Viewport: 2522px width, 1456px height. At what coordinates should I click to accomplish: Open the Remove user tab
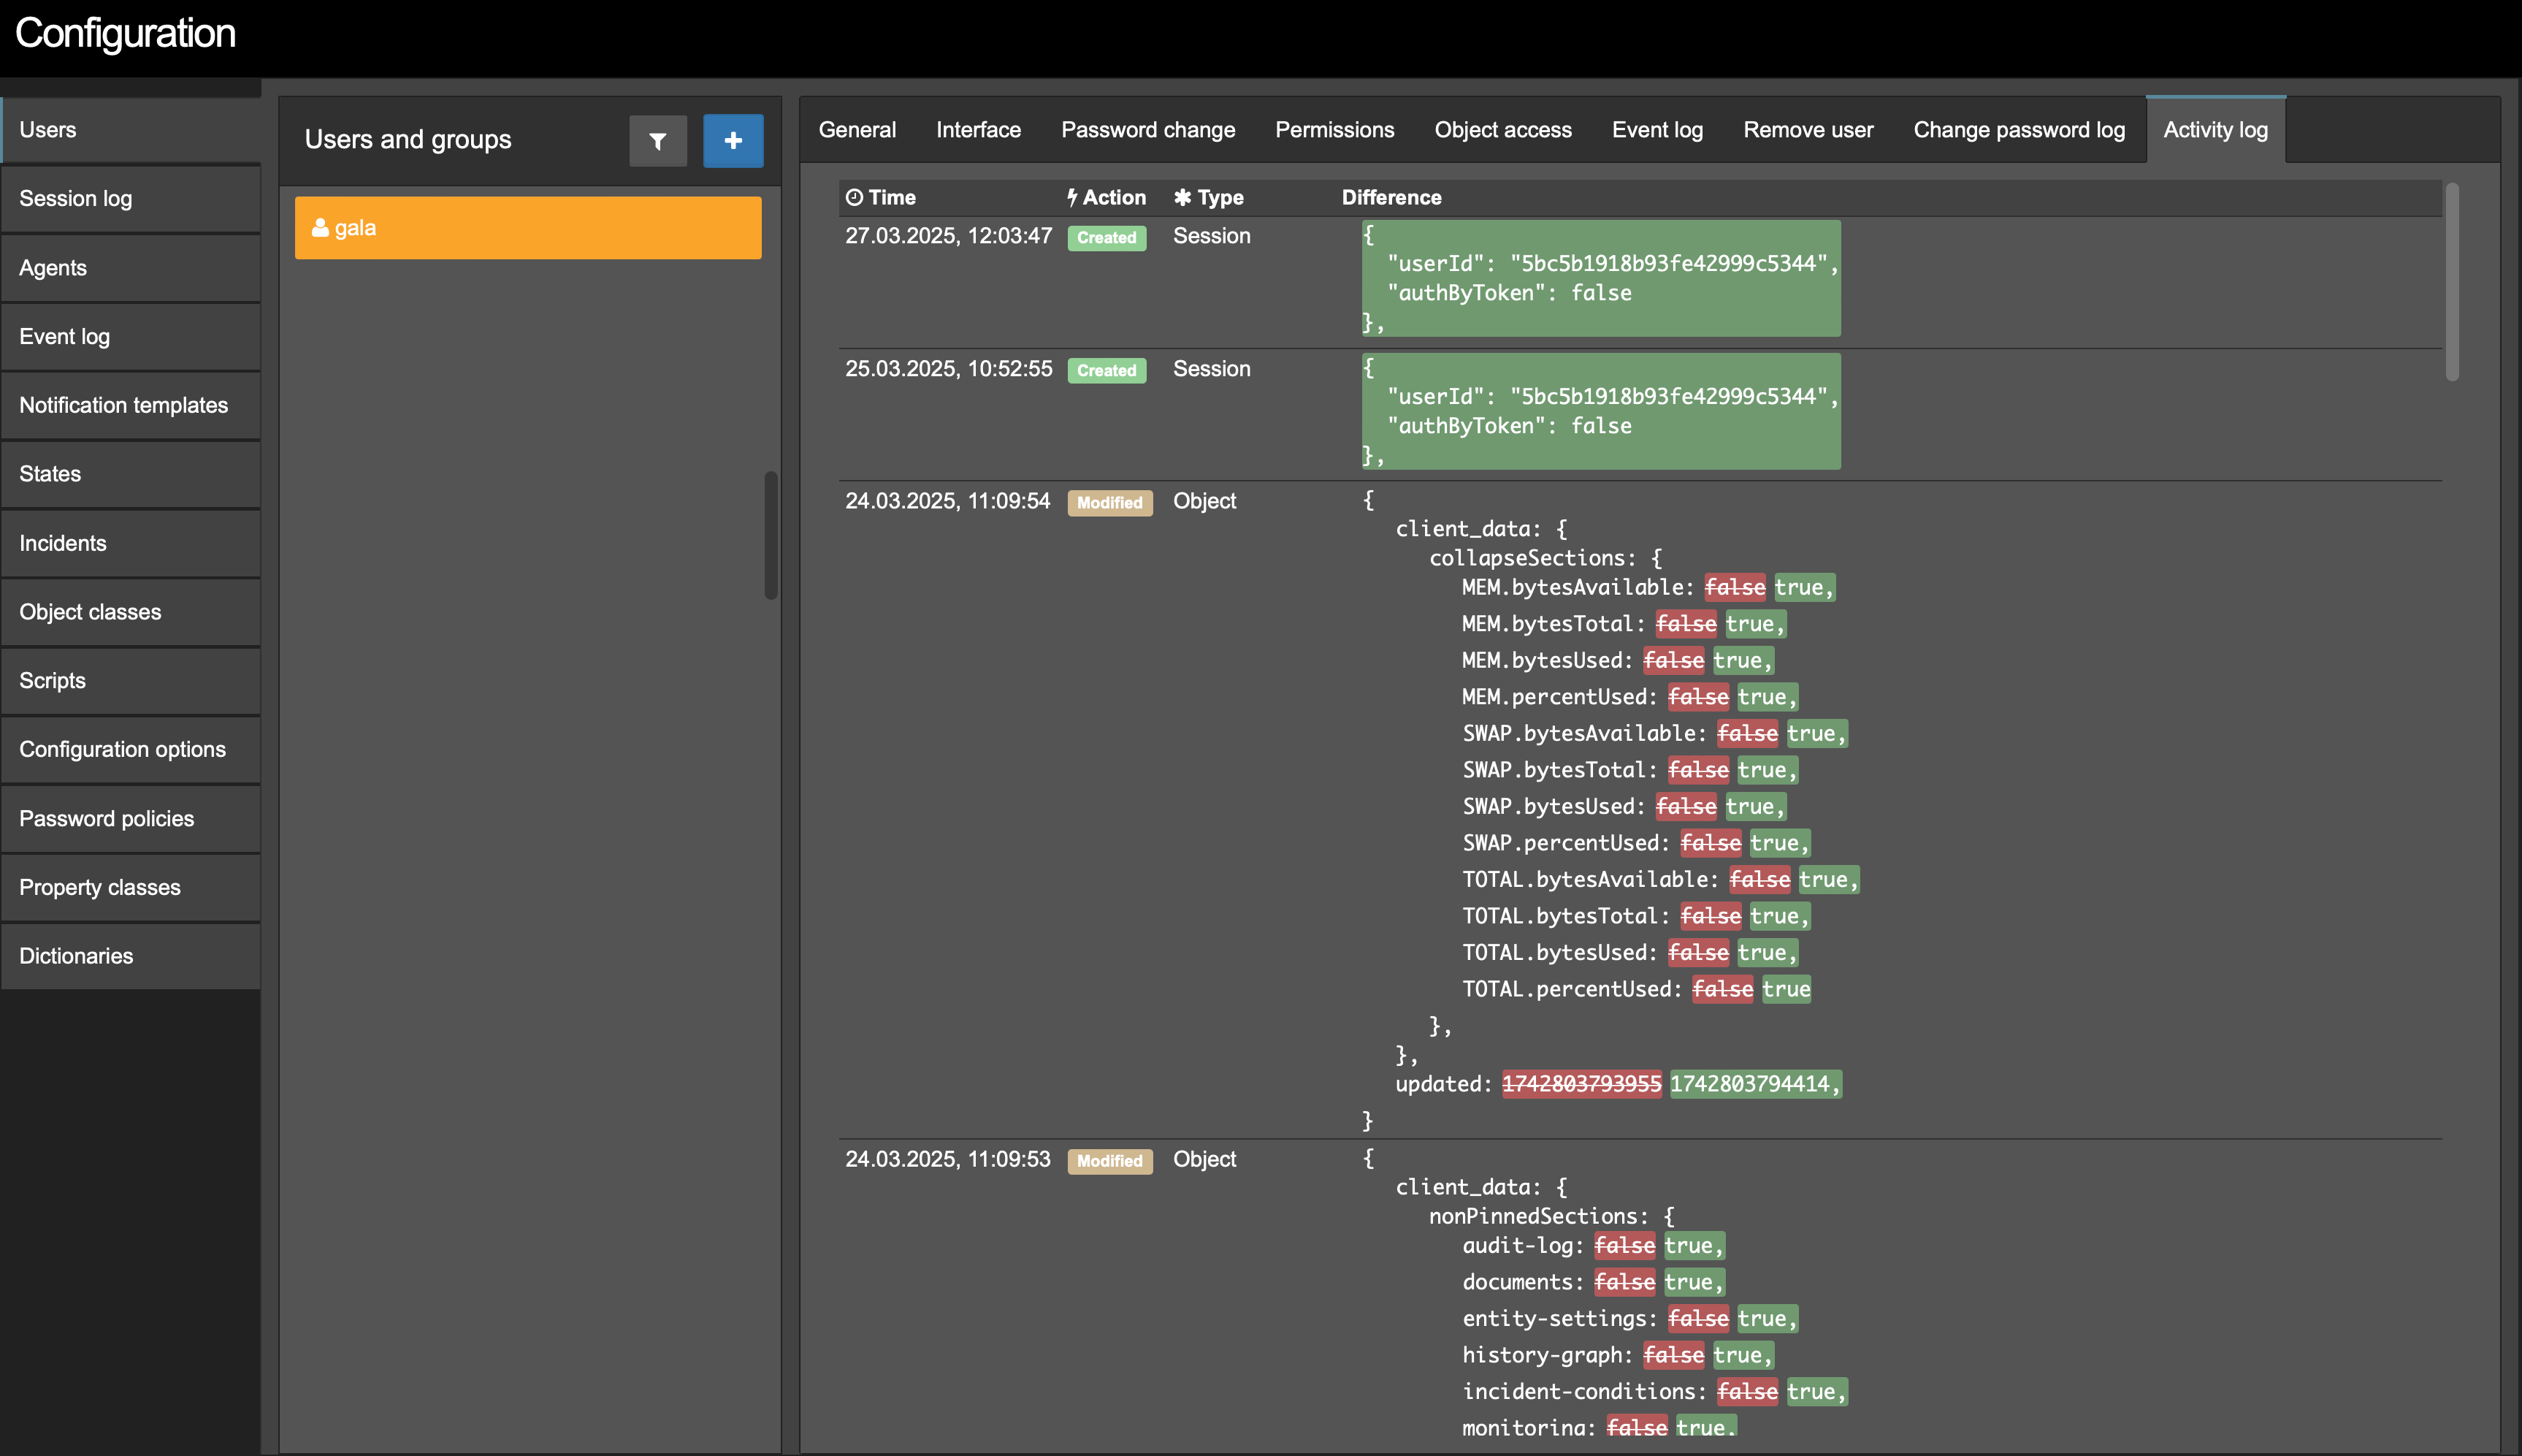(1808, 130)
